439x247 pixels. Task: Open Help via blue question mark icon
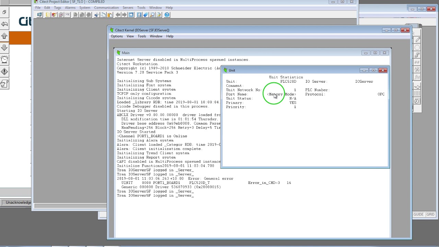(167, 15)
